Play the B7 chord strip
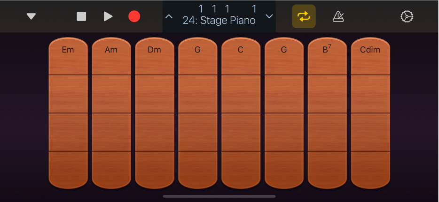 (x=327, y=56)
